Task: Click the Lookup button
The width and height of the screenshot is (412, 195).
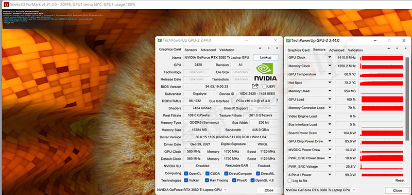Action: point(265,57)
